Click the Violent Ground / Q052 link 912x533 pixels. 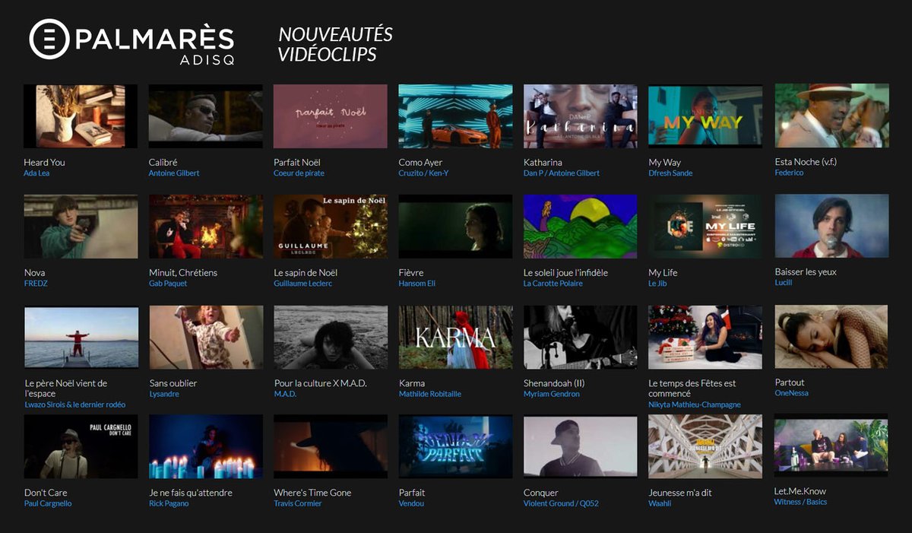(x=561, y=503)
